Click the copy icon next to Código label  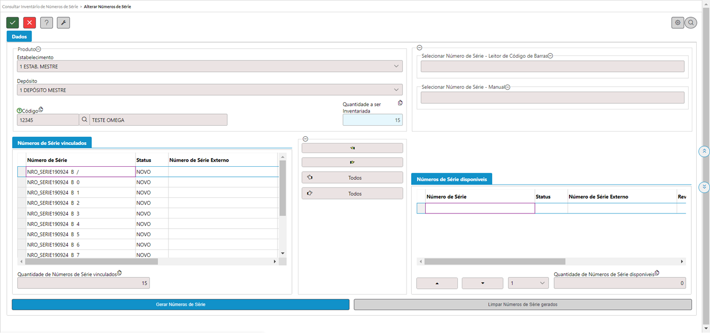(41, 109)
